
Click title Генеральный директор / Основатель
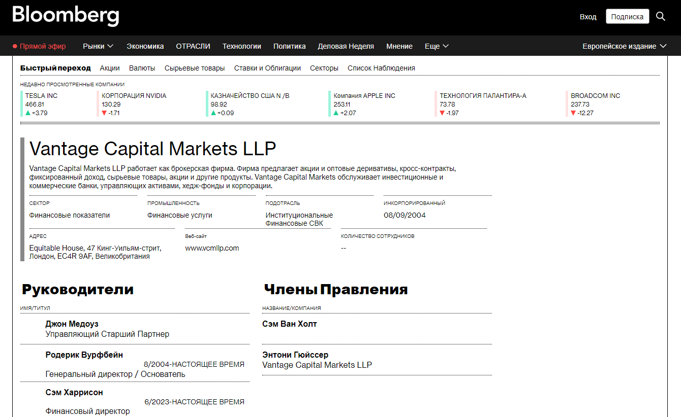(115, 374)
